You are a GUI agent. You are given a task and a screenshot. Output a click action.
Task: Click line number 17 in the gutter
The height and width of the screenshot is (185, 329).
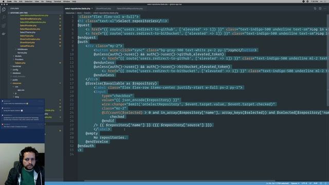click(72, 83)
